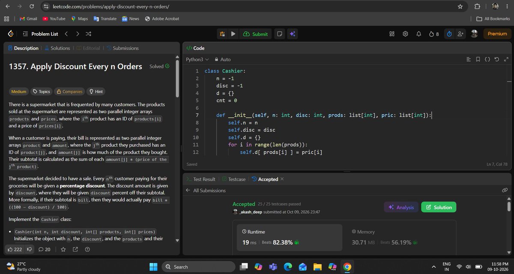Open the LeetCode logo home link
This screenshot has height=274, width=514.
click(x=11, y=34)
